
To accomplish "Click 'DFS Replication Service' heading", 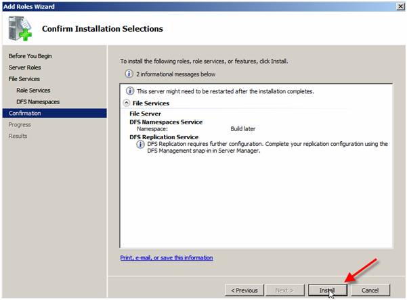I will tap(164, 137).
